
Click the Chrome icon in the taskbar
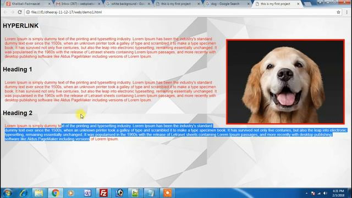tap(56, 193)
